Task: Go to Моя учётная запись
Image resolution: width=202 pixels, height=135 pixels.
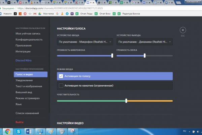Action: pos(29,34)
